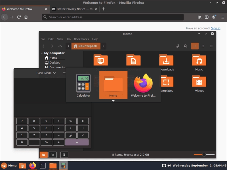
Task: Open the Music folder
Action: tap(199, 60)
